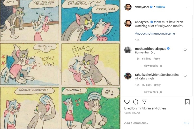Open motheroftheoddsquad's avatar

click(x=128, y=50)
